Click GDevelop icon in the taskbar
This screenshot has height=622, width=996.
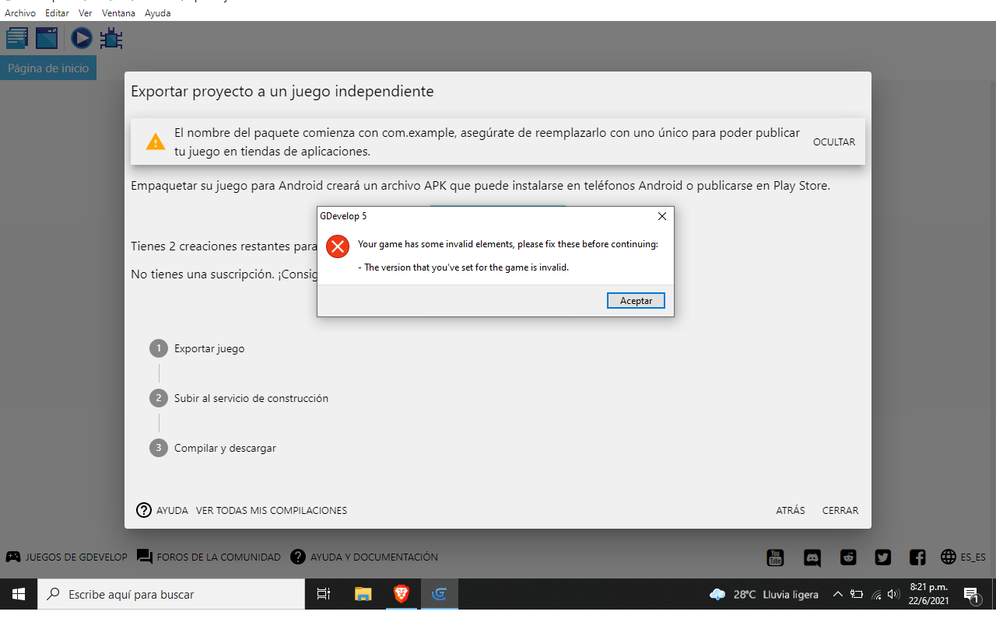[439, 594]
